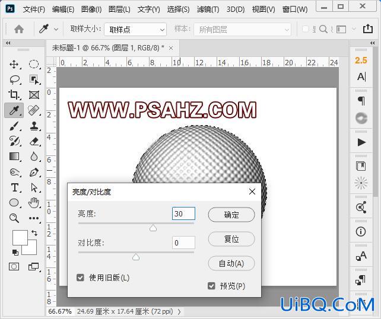Select the Ellipse shape tool

click(14, 203)
